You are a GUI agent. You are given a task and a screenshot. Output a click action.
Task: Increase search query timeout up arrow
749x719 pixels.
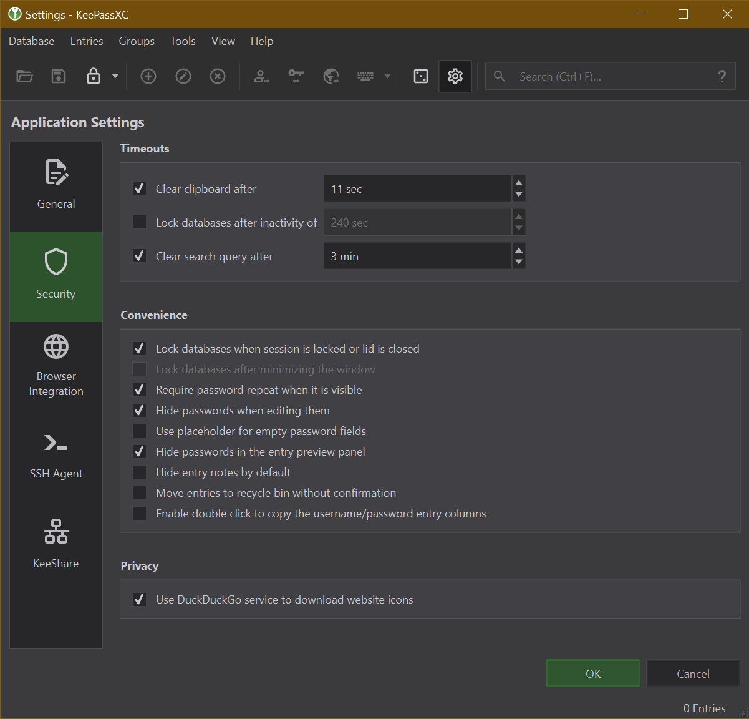(519, 250)
